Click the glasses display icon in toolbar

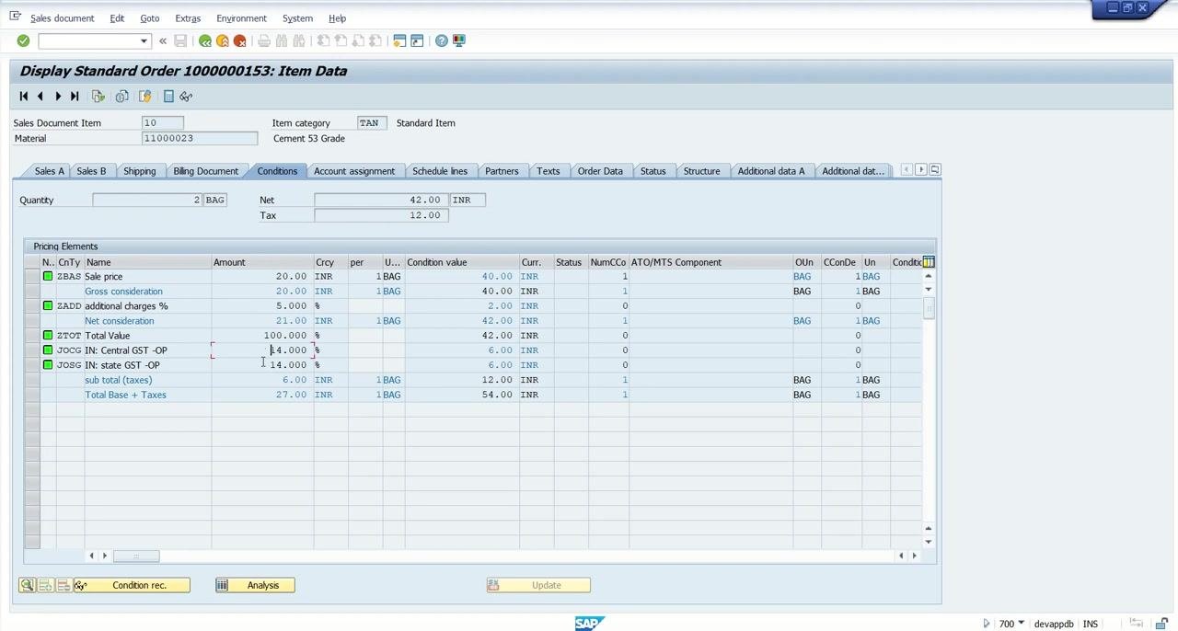point(186,97)
